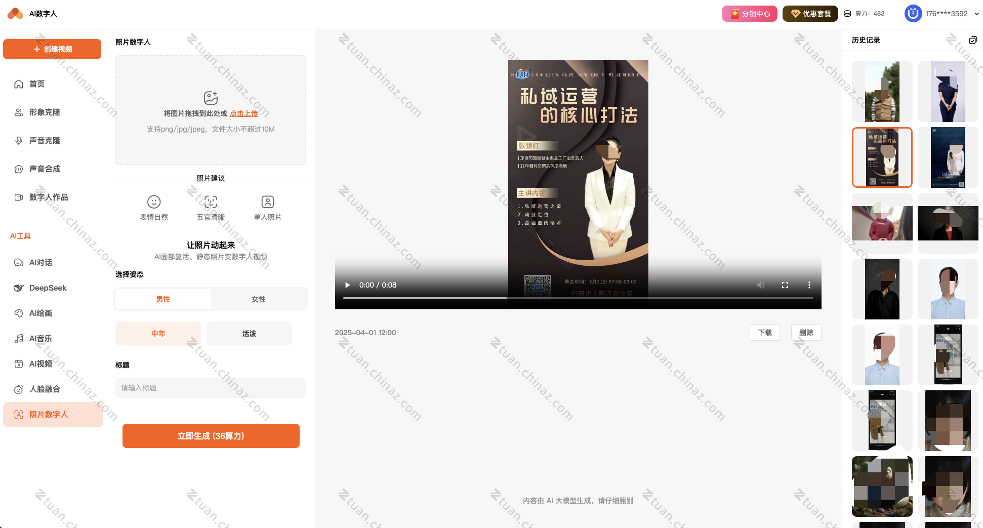Click the 算力 coin stack icon
Image resolution: width=983 pixels, height=528 pixels.
coord(847,14)
